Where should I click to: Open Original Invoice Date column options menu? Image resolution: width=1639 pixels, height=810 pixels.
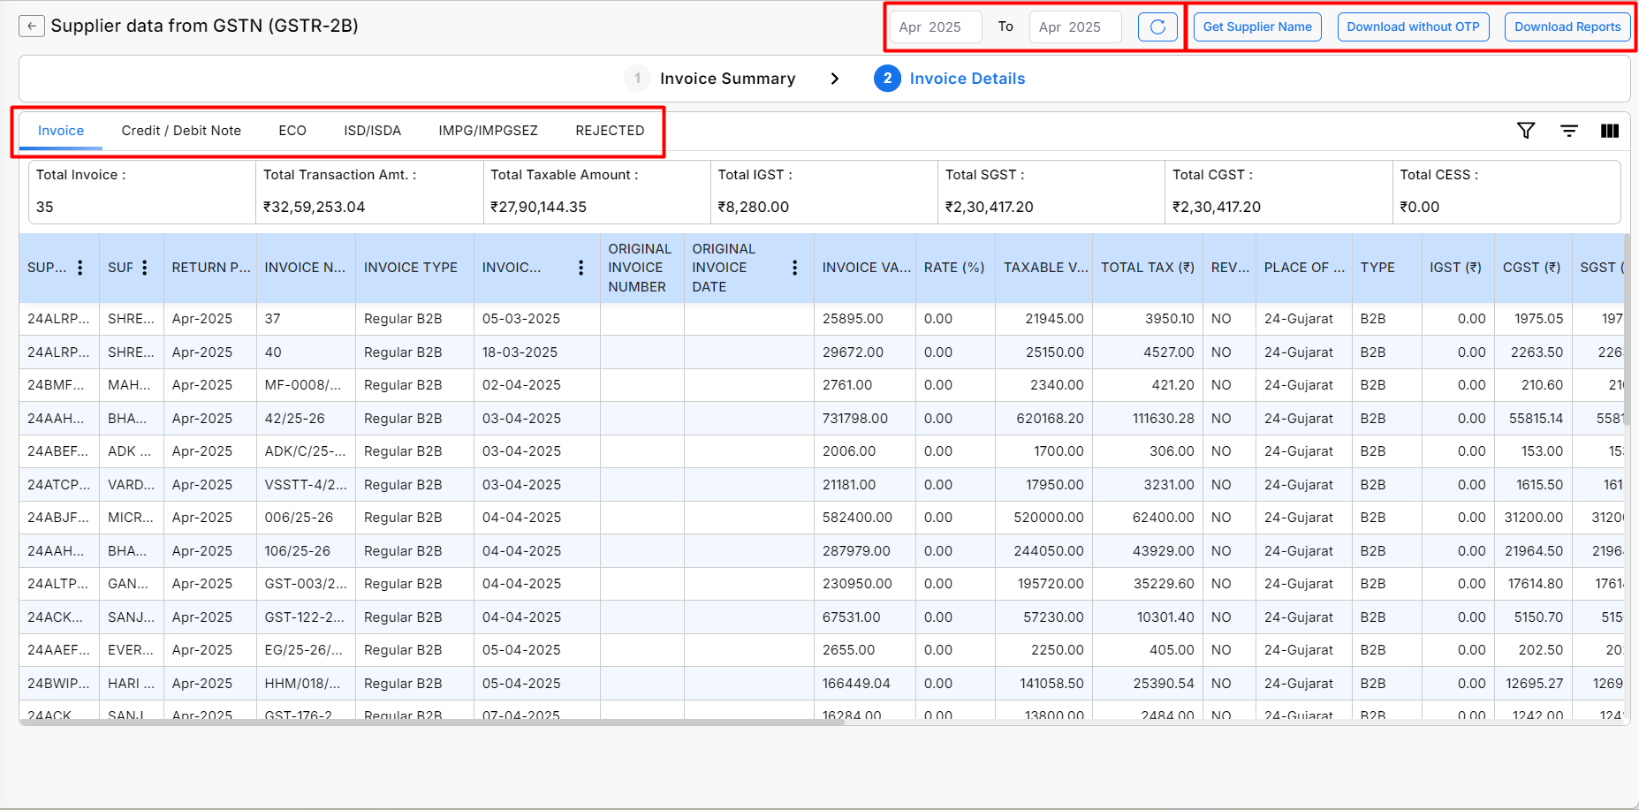[794, 268]
